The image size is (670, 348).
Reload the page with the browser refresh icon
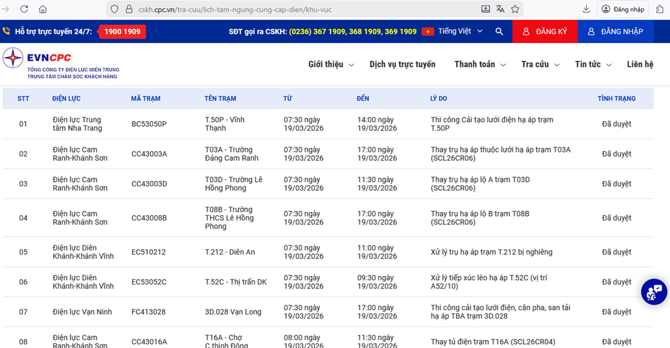coord(24,9)
